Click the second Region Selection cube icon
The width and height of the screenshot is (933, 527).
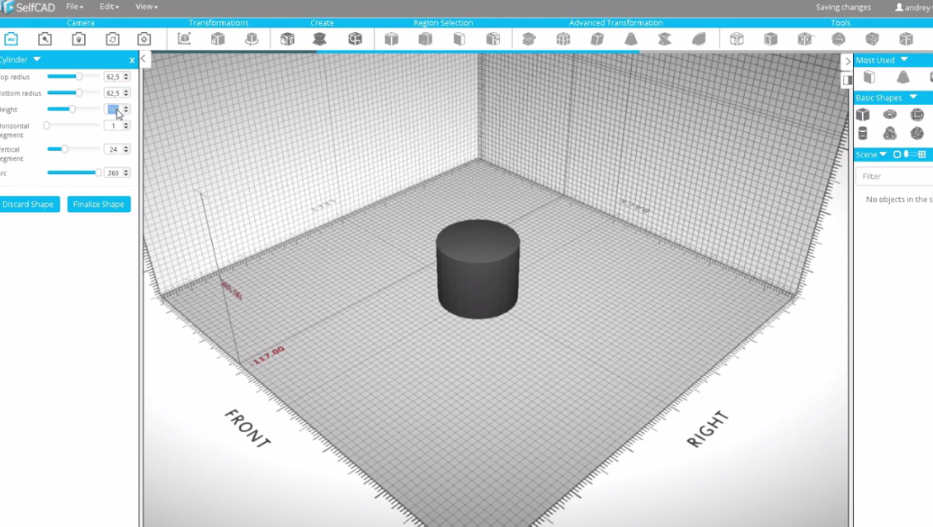(426, 40)
